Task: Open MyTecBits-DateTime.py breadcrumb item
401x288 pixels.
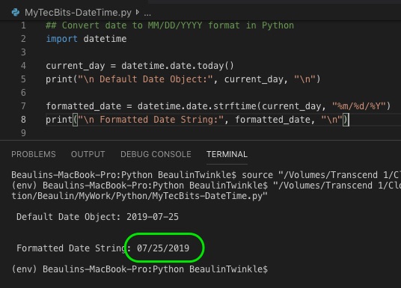Action: (78, 13)
